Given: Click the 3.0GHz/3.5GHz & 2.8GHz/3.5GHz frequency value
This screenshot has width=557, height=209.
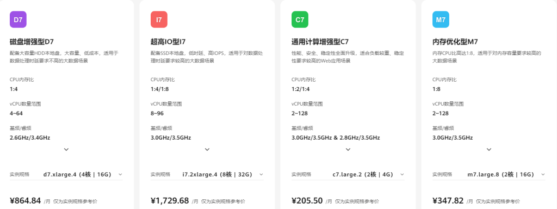Looking at the screenshot, I should point(336,138).
